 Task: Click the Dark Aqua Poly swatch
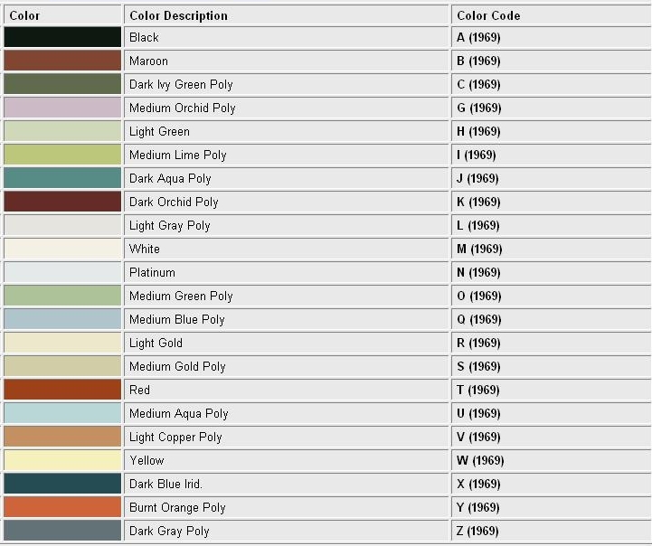point(62,178)
